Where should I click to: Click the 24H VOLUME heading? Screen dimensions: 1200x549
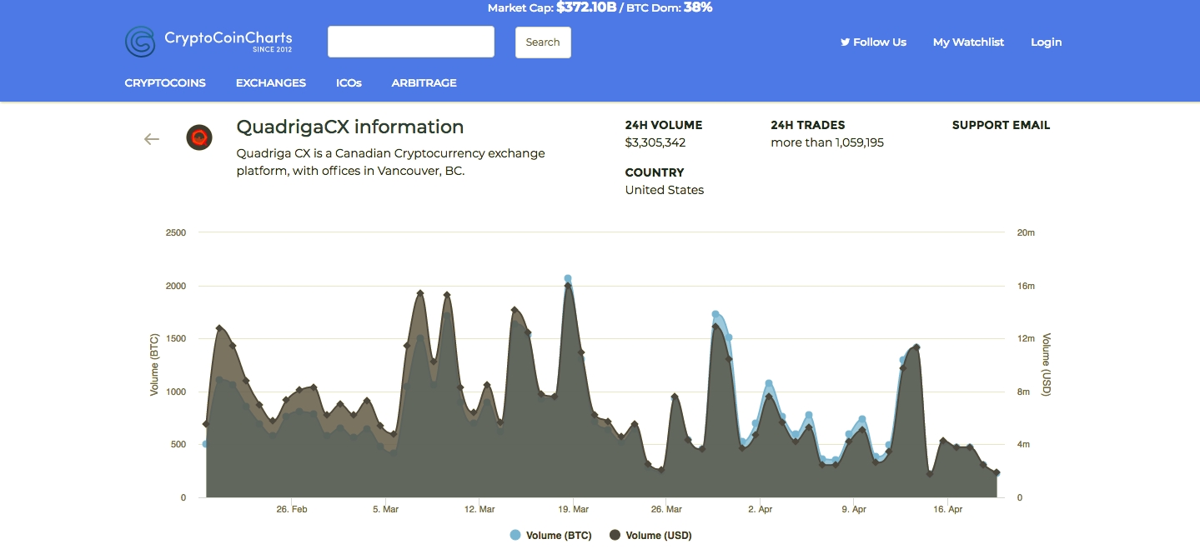click(664, 125)
